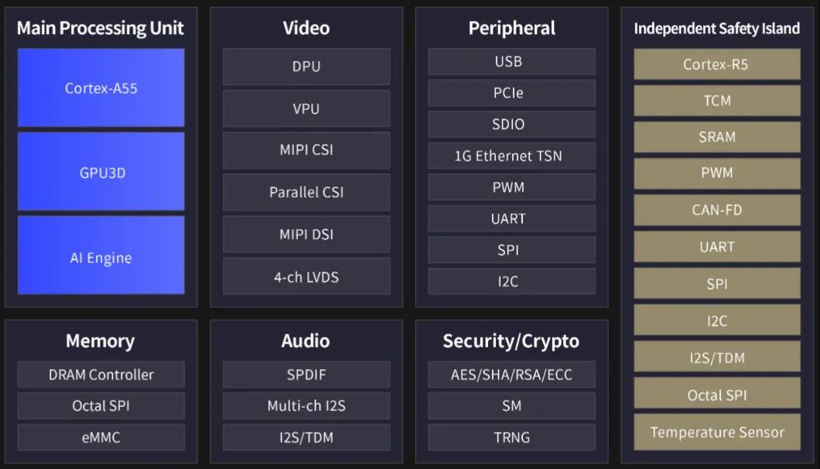Click the VPU block

[x=306, y=108]
